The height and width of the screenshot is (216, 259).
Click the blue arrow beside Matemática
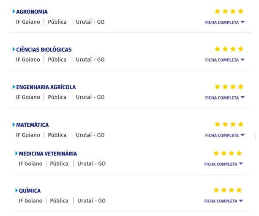[x=14, y=125]
